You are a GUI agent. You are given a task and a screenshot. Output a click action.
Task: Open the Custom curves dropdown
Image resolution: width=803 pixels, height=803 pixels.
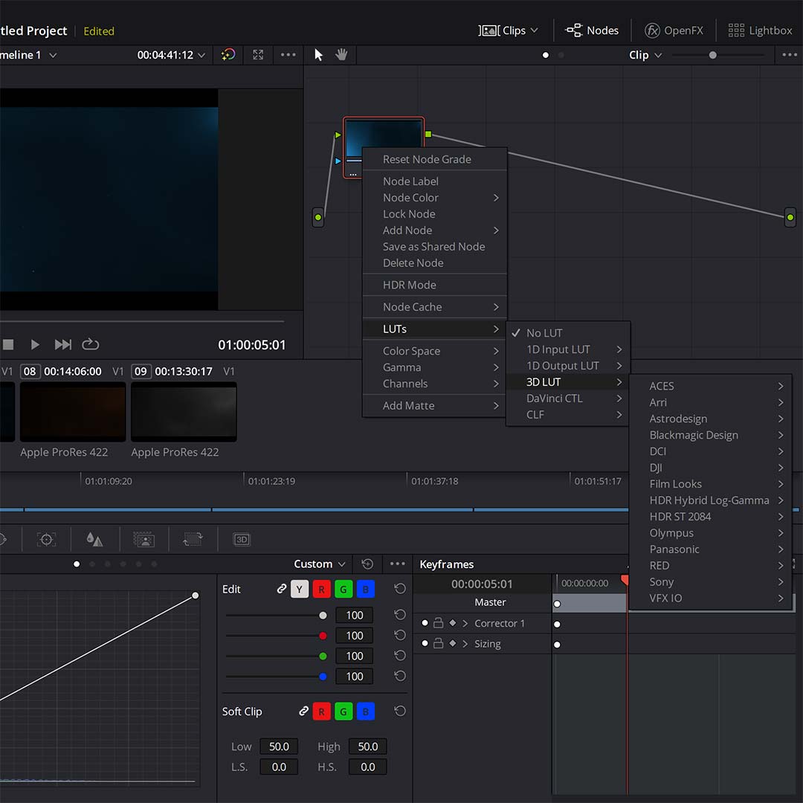[319, 564]
